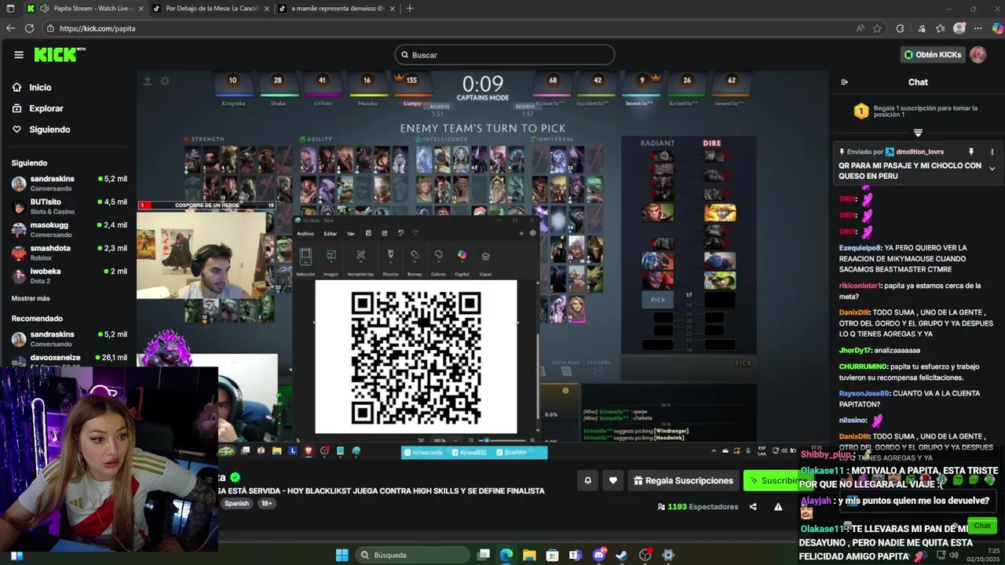This screenshot has height=565, width=1005.
Task: Share the stream with the share icon
Action: 753,507
